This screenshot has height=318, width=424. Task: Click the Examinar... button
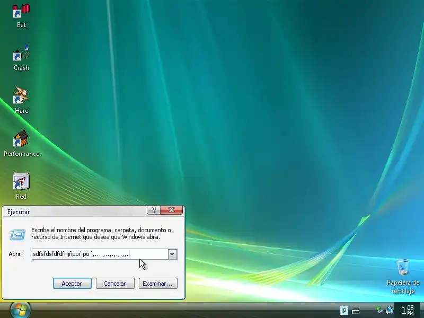click(x=158, y=284)
